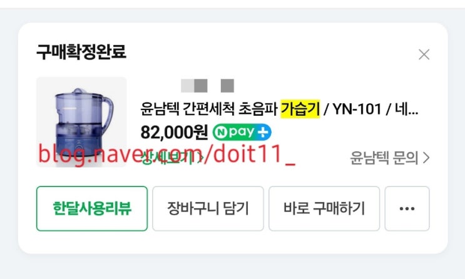Click the green N logo in Npay badge

pos(220,133)
